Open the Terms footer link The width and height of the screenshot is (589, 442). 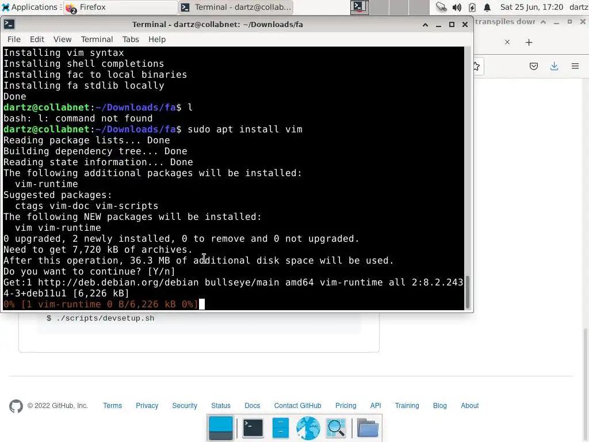point(112,406)
